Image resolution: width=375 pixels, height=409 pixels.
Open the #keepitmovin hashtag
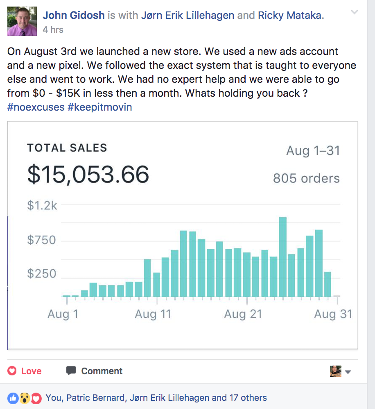(99, 107)
